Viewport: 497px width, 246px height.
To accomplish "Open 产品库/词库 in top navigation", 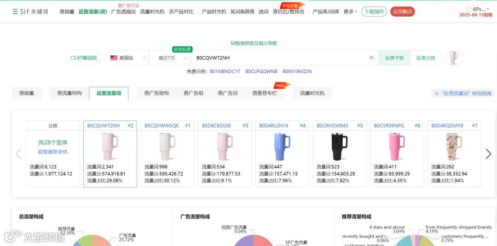I will coord(326,11).
